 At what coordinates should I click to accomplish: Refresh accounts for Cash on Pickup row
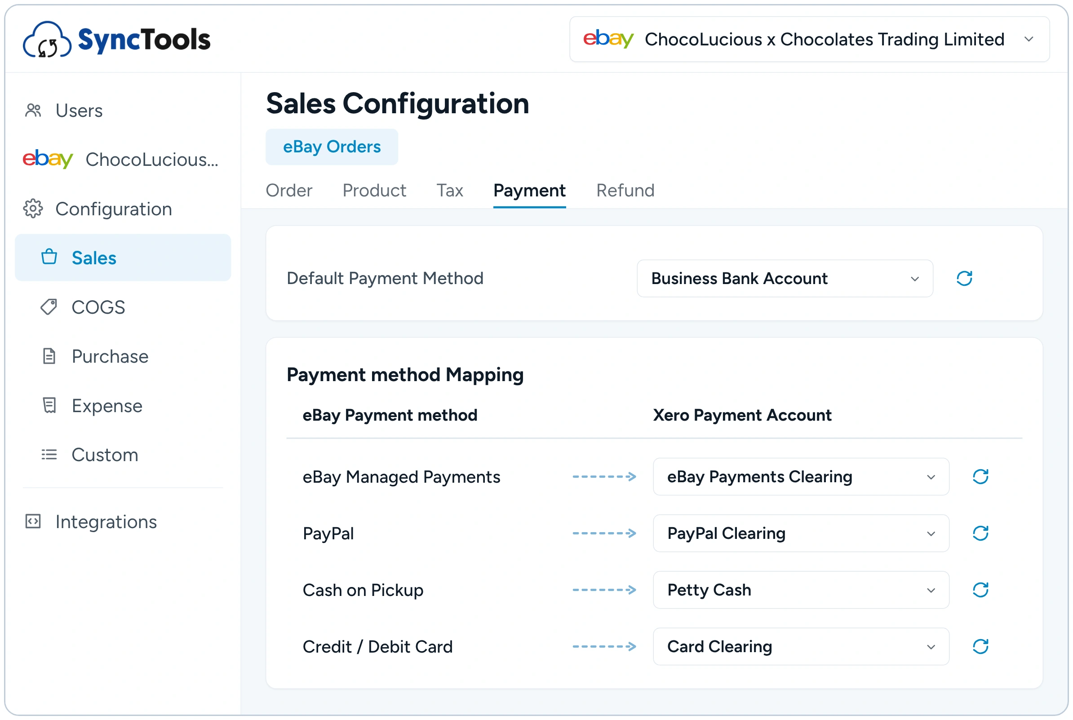coord(981,590)
